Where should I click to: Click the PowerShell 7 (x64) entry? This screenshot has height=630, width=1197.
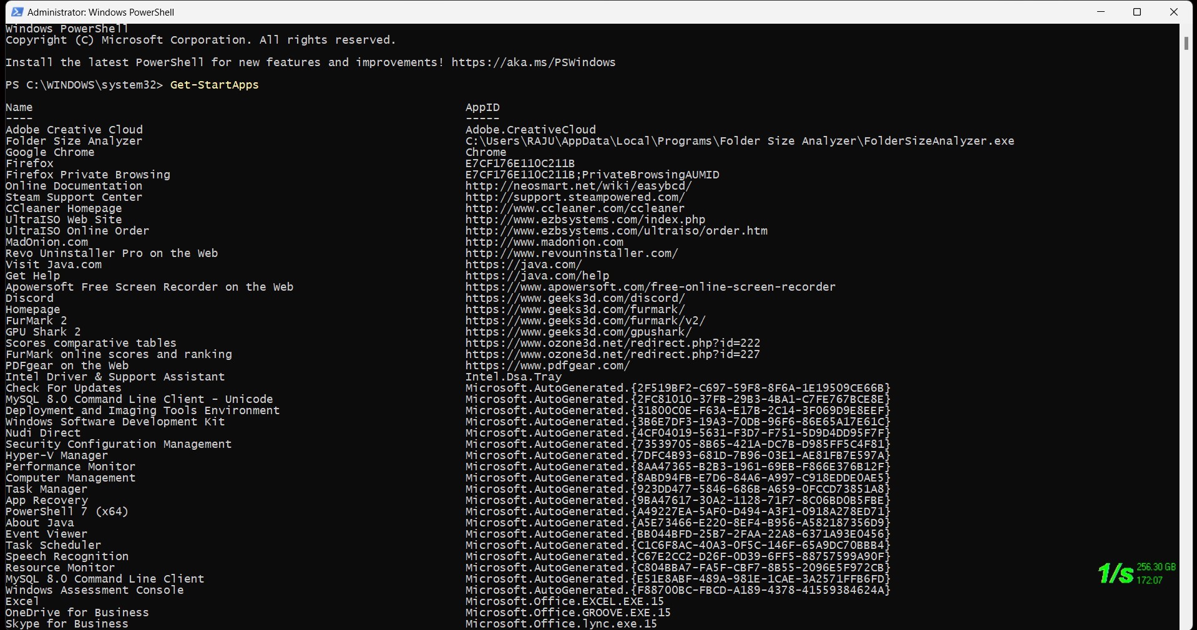pyautogui.click(x=67, y=511)
